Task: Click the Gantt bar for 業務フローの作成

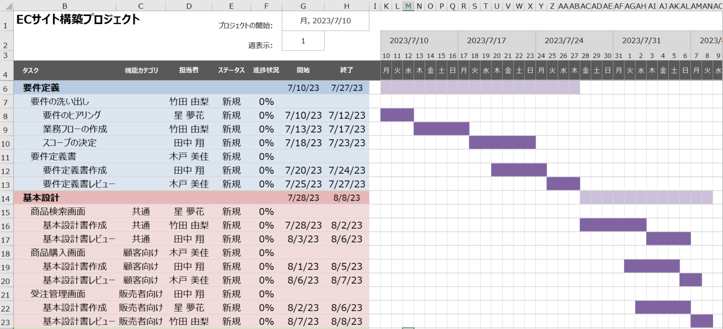Action: 442,129
